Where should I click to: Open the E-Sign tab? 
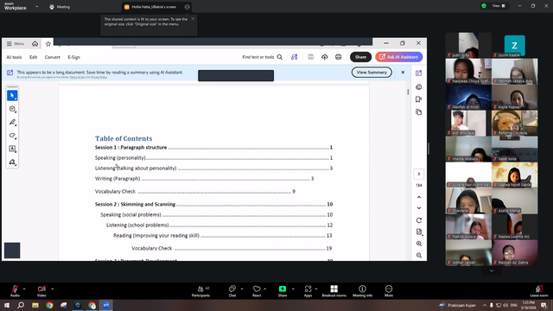click(74, 57)
